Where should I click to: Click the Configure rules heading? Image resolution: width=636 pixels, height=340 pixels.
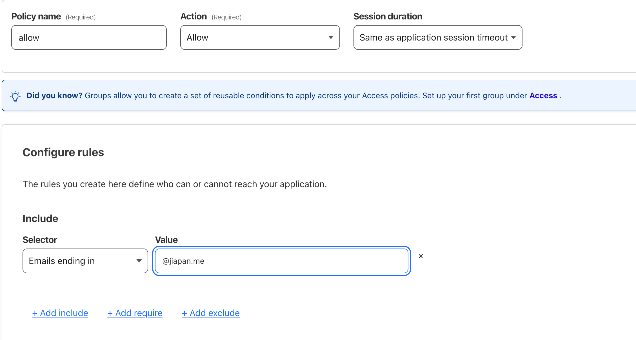pos(63,152)
